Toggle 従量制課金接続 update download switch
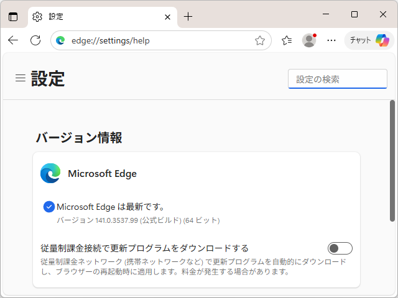Screen dimensions: 398x298 [340, 248]
